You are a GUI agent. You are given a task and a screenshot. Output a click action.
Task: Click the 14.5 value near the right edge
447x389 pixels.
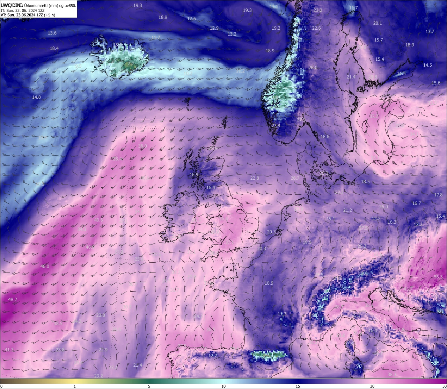pyautogui.click(x=427, y=65)
